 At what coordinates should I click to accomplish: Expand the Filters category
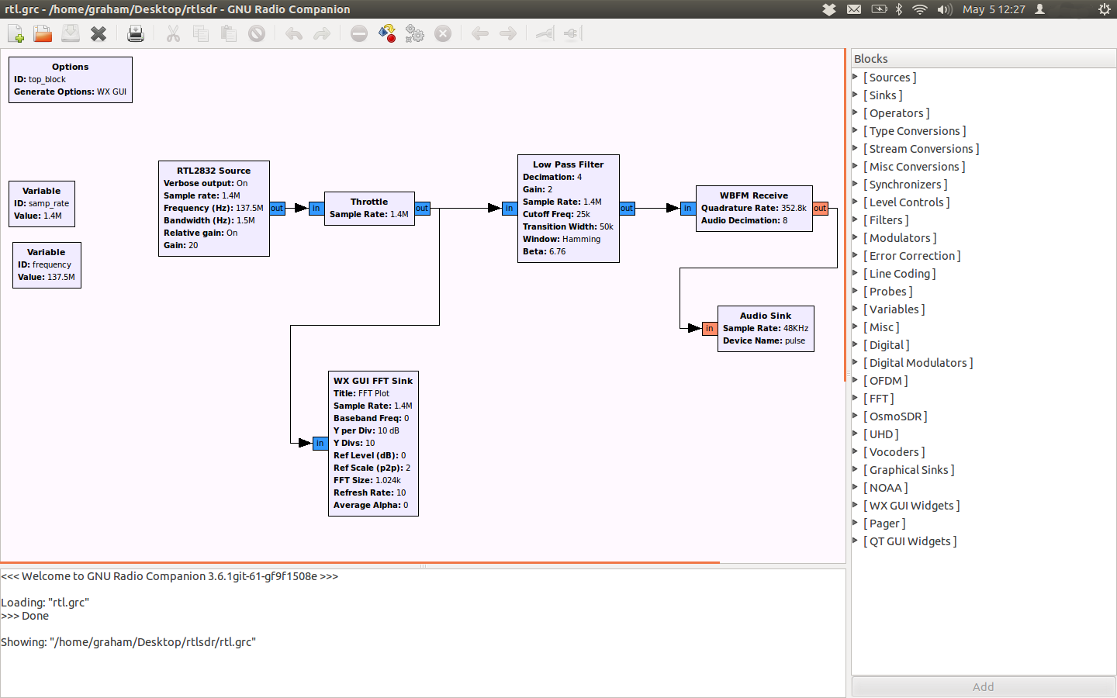pos(855,219)
